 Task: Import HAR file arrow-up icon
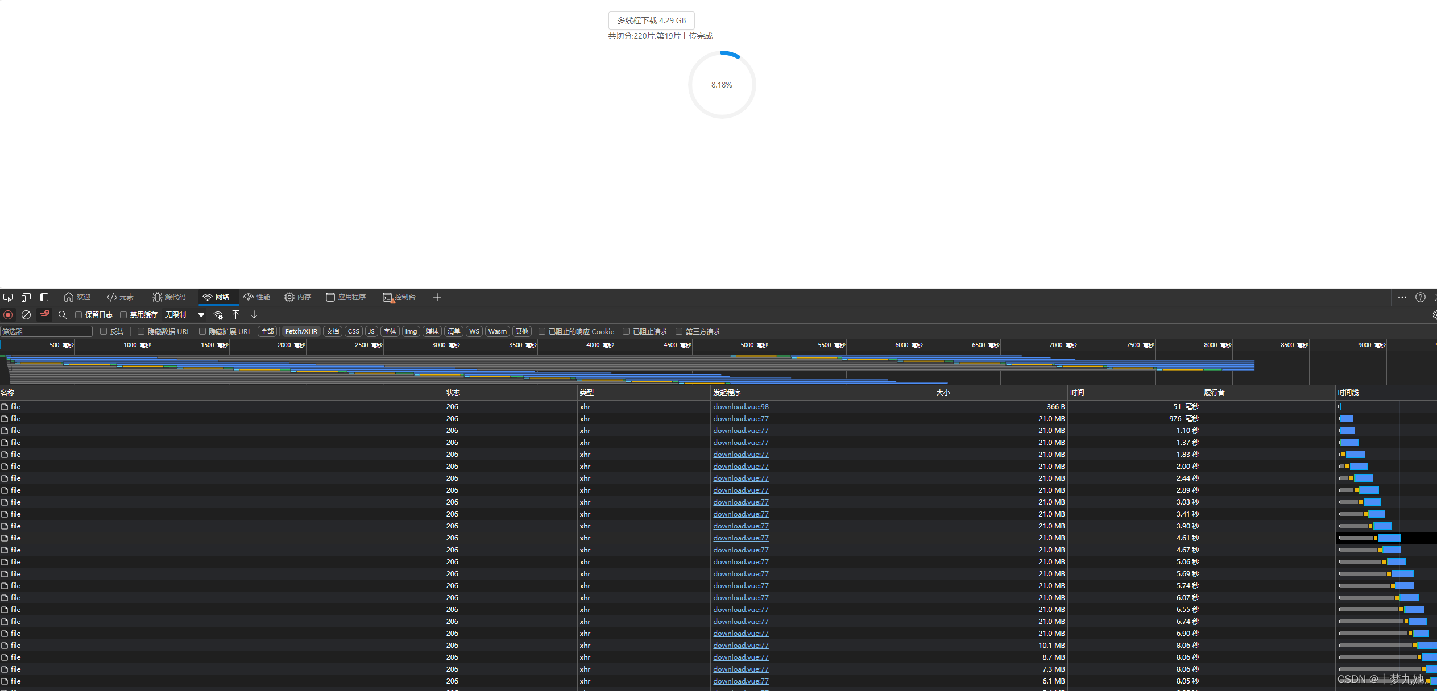point(235,315)
